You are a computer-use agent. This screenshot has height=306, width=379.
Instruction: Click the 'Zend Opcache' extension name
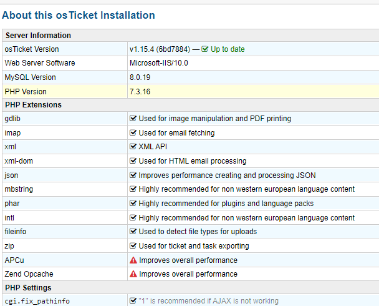click(29, 274)
